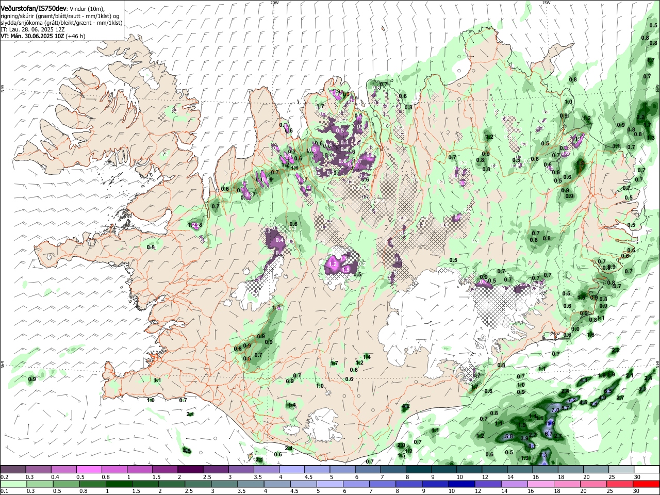Click the 15W longitude label on the top edge
Image resolution: width=660 pixels, height=495 pixels.
click(546, 3)
